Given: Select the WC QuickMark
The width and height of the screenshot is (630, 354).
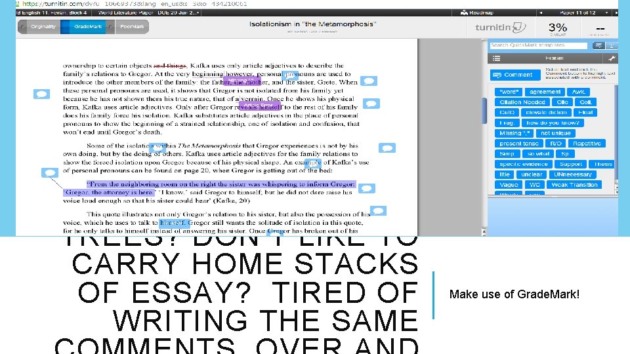Looking at the screenshot, I should [x=534, y=185].
